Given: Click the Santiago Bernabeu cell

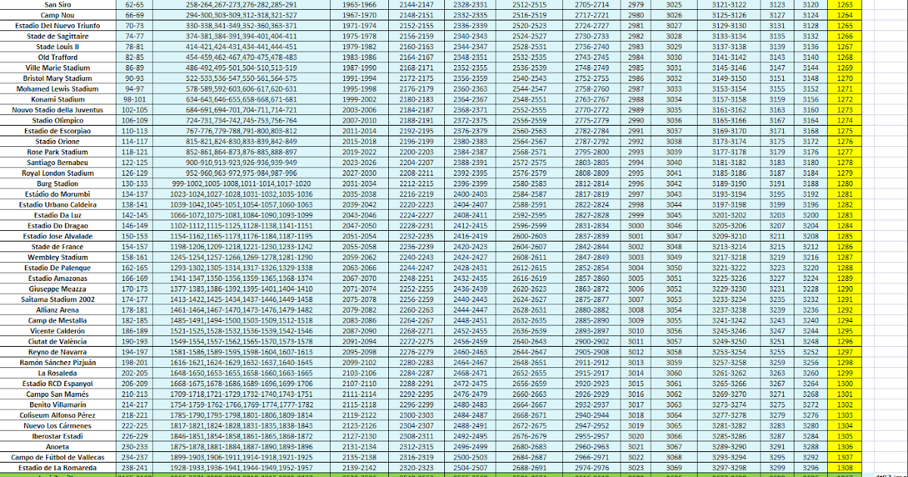Looking at the screenshot, I should (58, 163).
